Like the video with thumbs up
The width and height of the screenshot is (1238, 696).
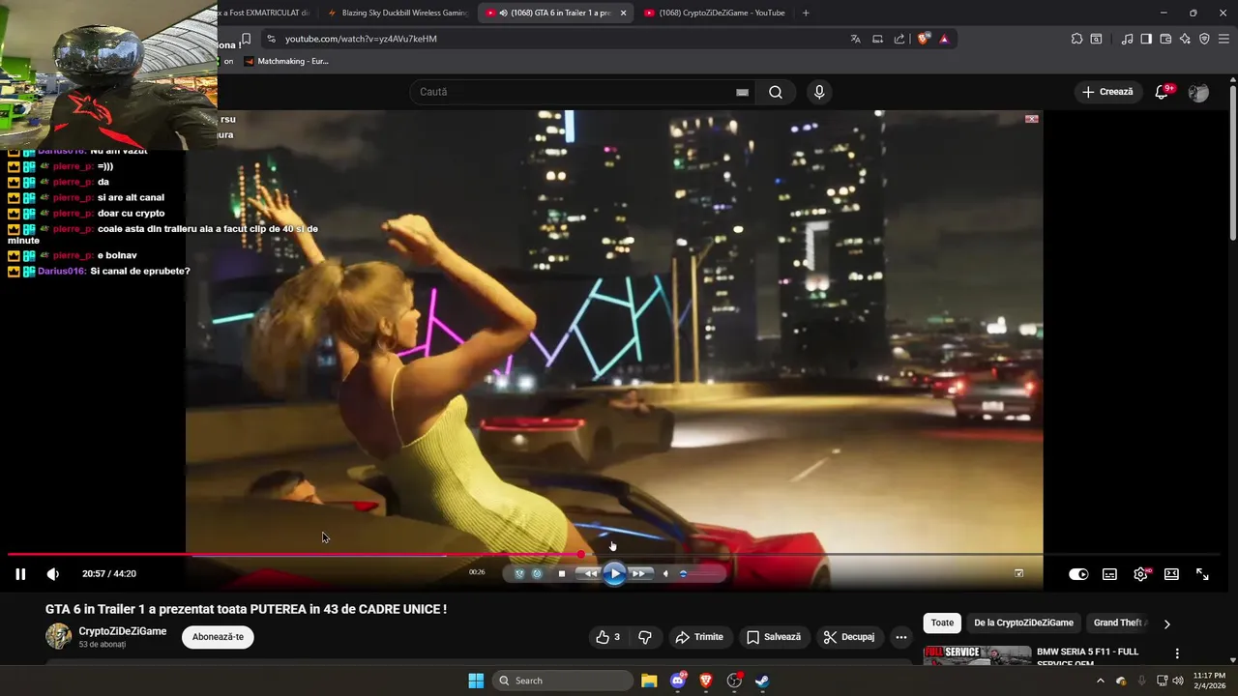[608, 637]
